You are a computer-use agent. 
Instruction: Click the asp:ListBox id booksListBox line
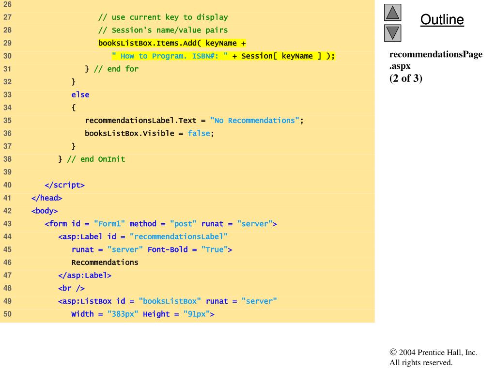(168, 301)
